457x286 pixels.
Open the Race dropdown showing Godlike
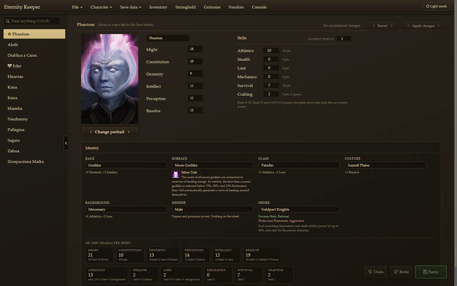[126, 165]
